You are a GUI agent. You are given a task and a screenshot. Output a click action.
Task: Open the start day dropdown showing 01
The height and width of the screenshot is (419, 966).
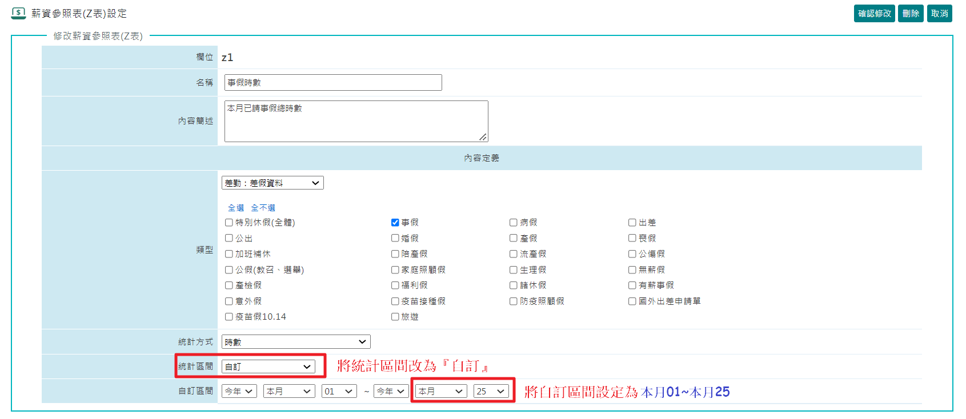point(339,391)
